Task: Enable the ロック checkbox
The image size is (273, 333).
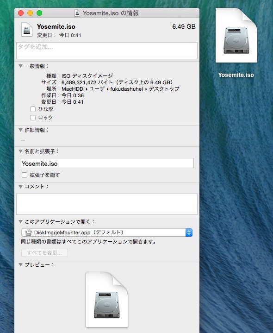Action: click(x=33, y=118)
